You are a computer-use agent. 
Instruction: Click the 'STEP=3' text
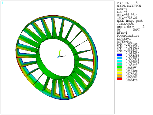coord(122,9)
